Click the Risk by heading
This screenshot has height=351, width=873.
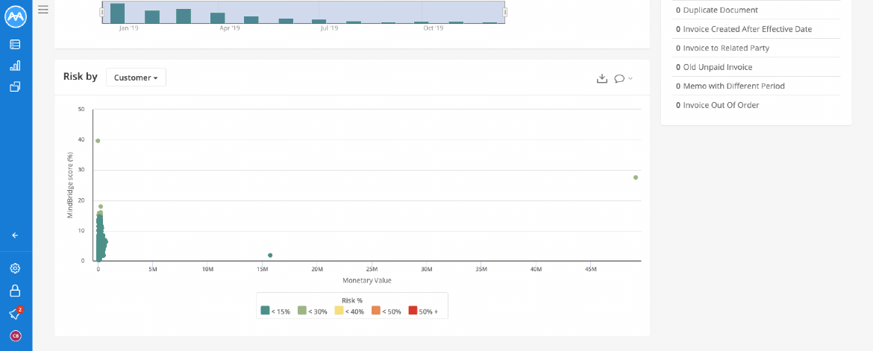(x=80, y=77)
